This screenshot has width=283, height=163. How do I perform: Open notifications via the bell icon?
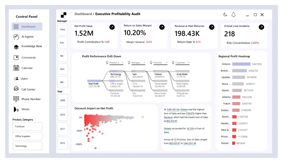point(233,14)
